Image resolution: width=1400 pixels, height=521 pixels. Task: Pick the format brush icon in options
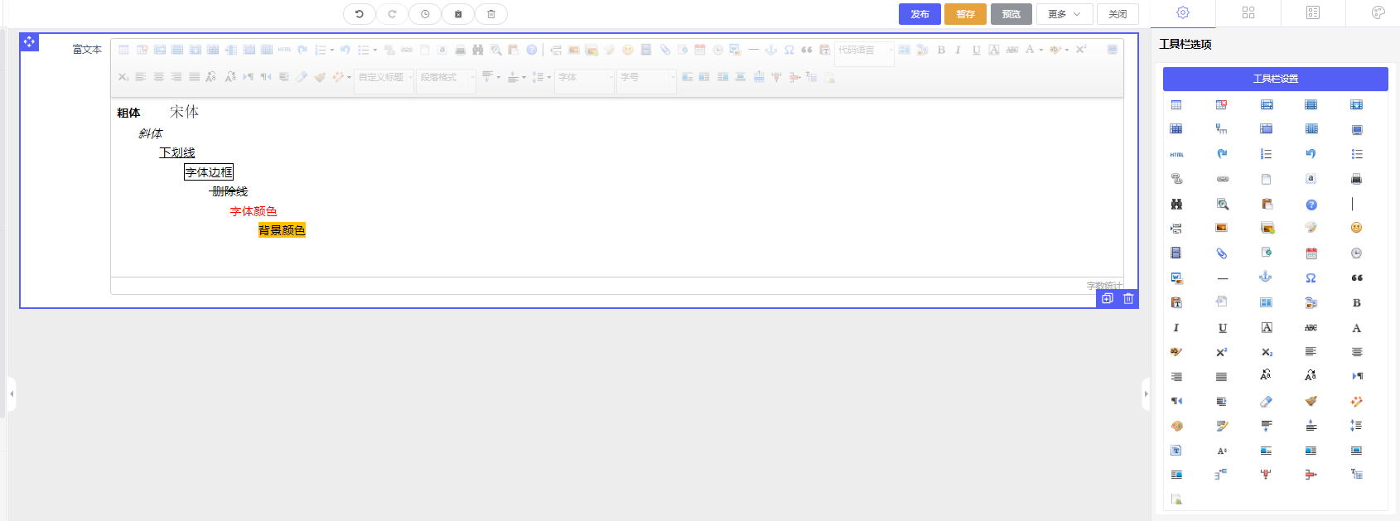(x=1311, y=402)
